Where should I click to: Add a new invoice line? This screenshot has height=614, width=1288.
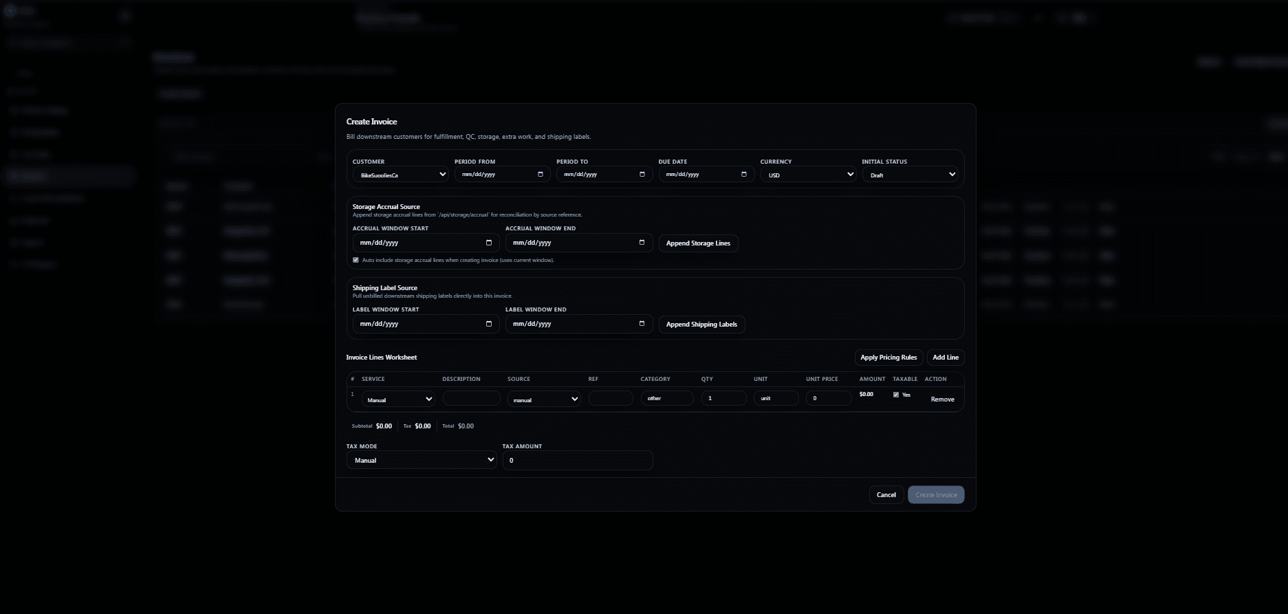(x=946, y=358)
